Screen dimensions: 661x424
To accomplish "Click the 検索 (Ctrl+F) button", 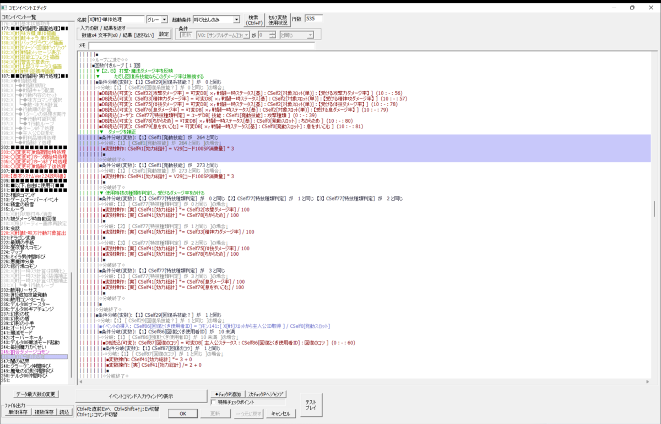I will point(253,20).
